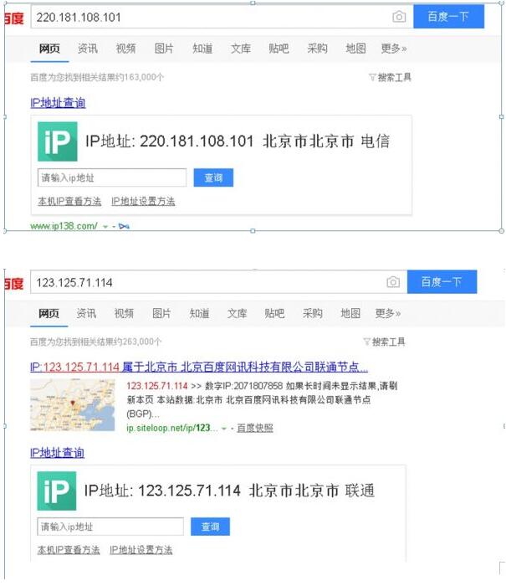Click green iP logo beside 220.181.108.101 result
The height and width of the screenshot is (586, 506).
point(58,141)
